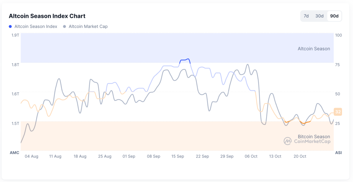
Task: Click the Altcoin Season Index Chart title
Action: pyautogui.click(x=47, y=16)
